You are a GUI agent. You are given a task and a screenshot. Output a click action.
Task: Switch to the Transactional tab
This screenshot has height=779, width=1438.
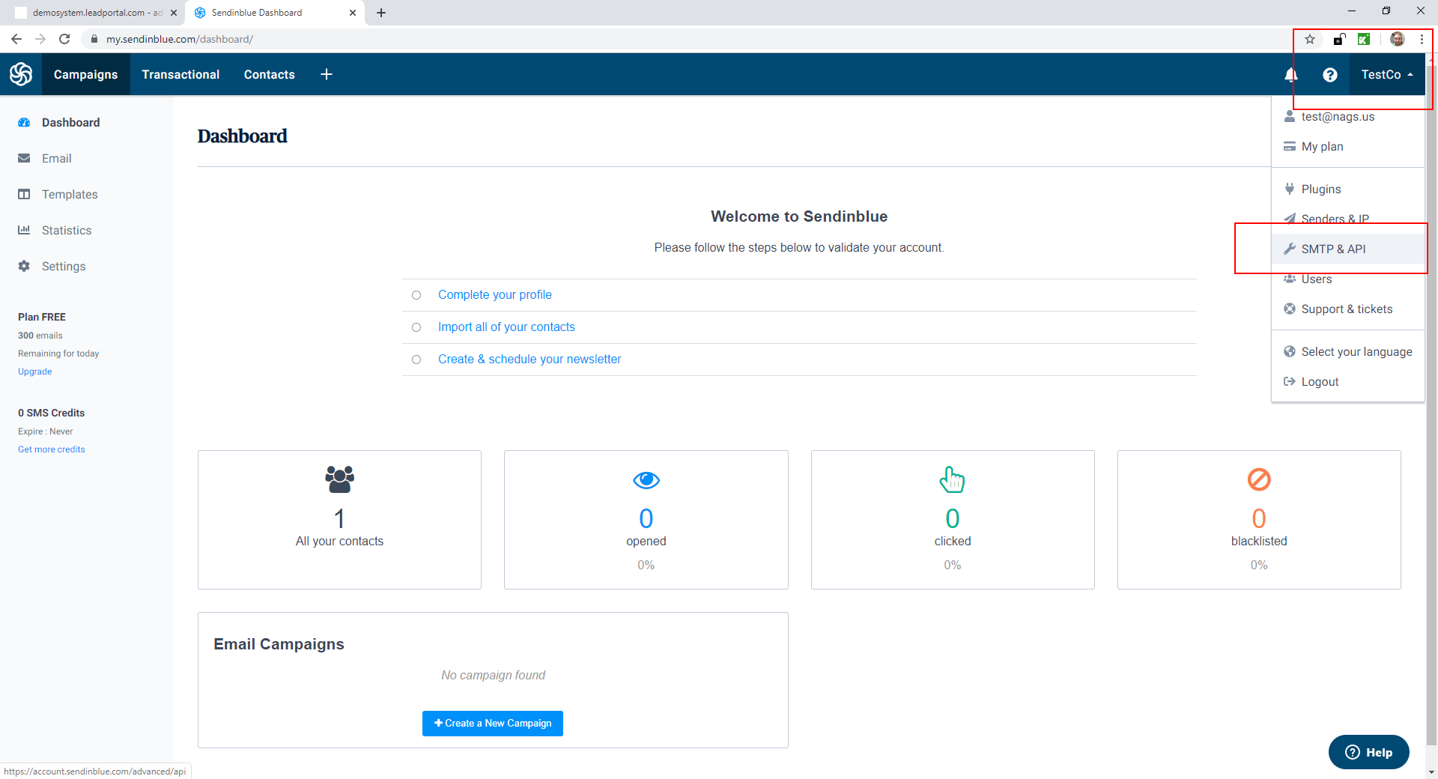click(x=180, y=75)
